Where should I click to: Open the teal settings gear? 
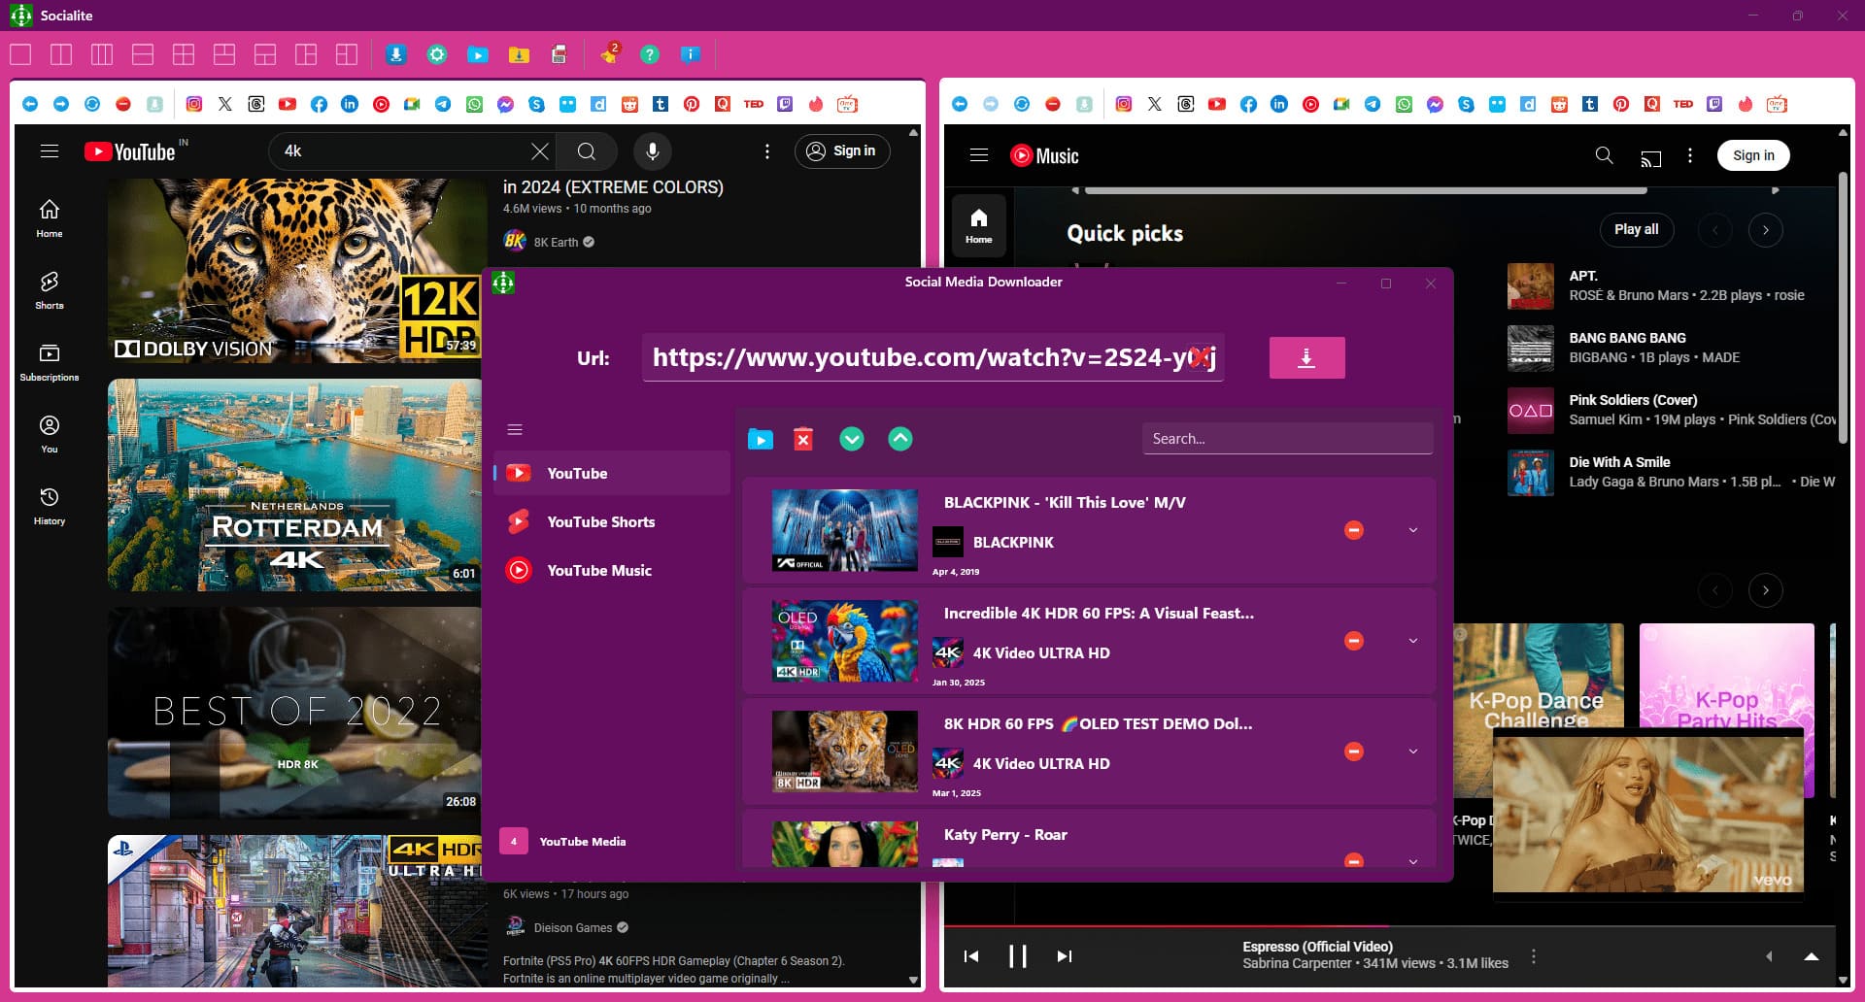pos(437,54)
